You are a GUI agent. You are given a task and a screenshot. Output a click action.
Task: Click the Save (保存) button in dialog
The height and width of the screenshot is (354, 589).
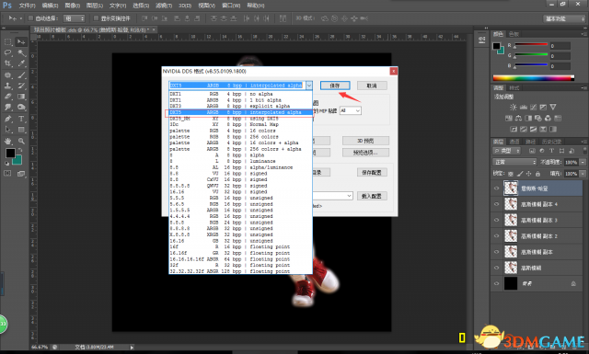tap(335, 86)
